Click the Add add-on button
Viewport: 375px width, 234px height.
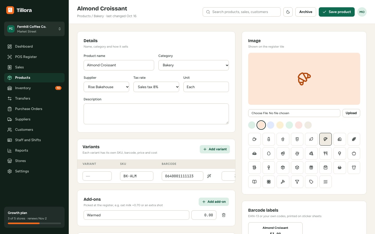pyautogui.click(x=214, y=202)
